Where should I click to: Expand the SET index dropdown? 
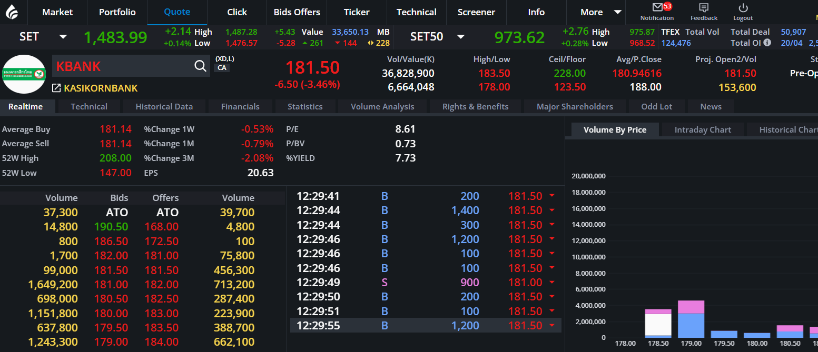click(x=63, y=37)
